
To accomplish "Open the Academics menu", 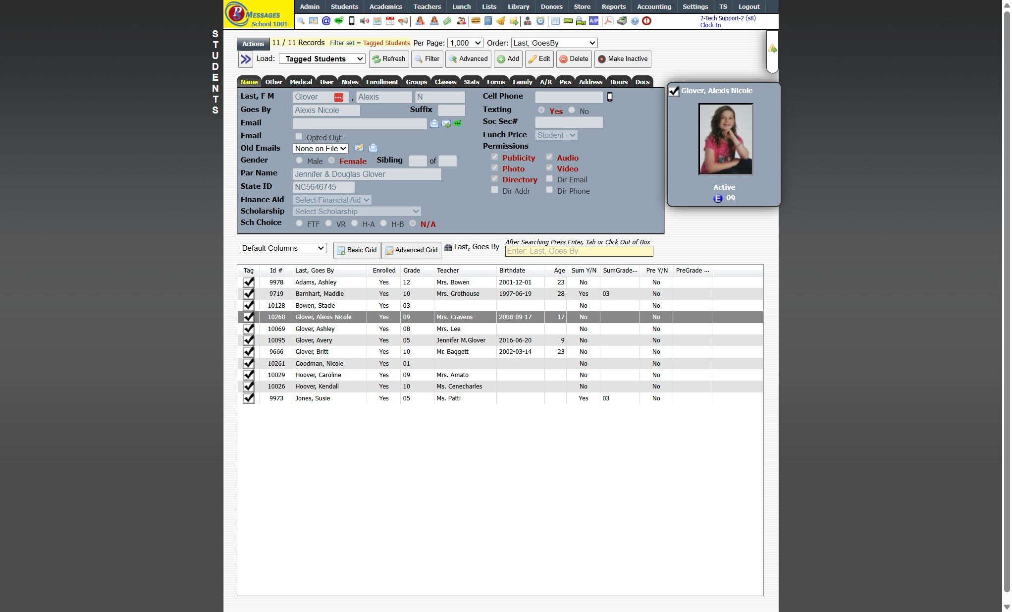I will 385,7.
